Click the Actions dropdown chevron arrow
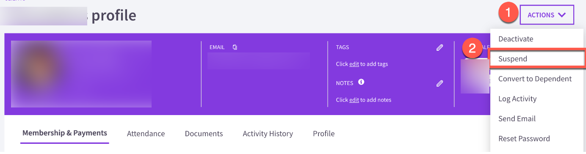Viewport: 586px width, 154px height. click(x=562, y=15)
